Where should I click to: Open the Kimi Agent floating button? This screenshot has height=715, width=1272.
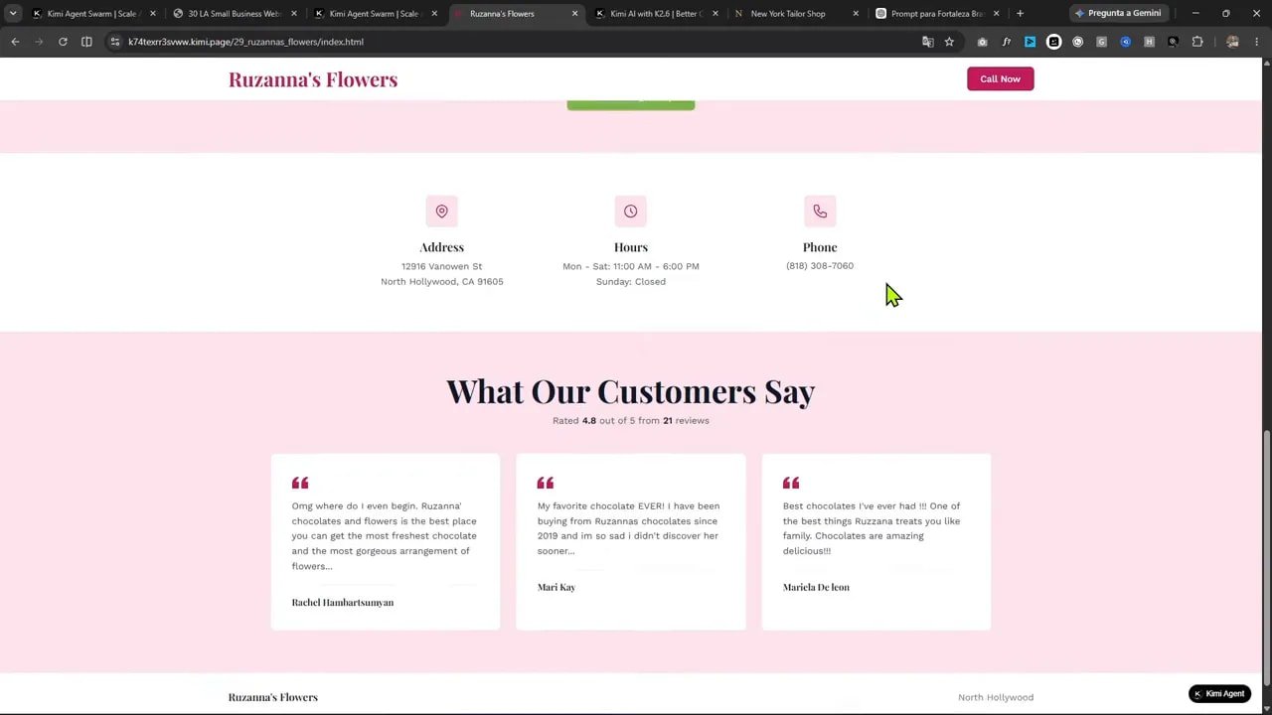[1219, 694]
